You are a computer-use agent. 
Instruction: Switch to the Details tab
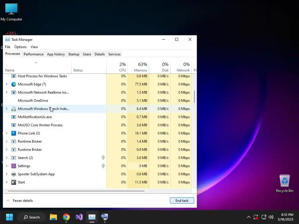pos(100,54)
